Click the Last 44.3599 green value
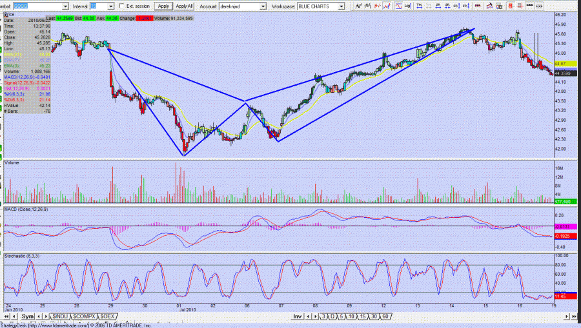The height and width of the screenshot is (328, 581). click(x=65, y=18)
